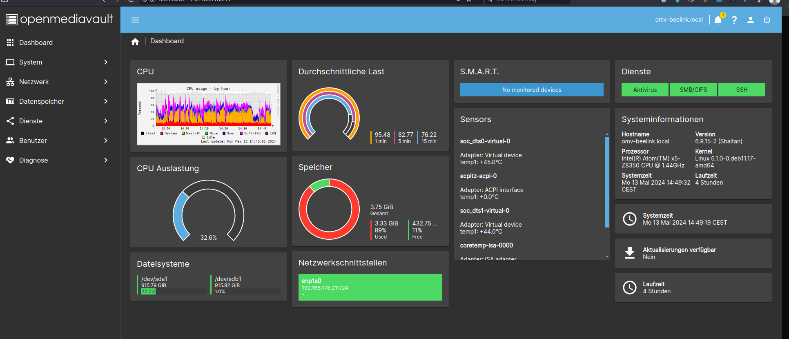Click scroll-up arrow in Sensors panel
The width and height of the screenshot is (789, 339).
click(607, 134)
